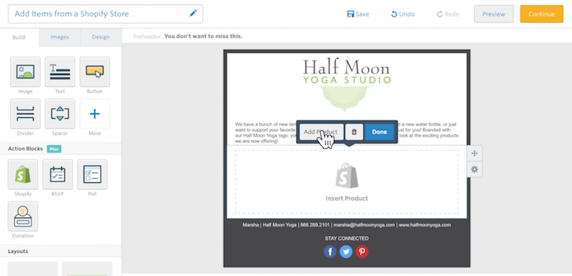Select the Shopify action block
The image size is (572, 276).
[23, 174]
